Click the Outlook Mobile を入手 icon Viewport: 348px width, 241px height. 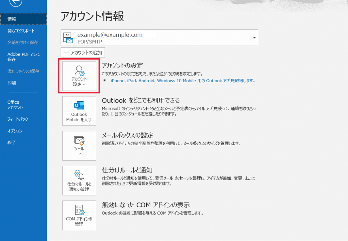pos(79,111)
